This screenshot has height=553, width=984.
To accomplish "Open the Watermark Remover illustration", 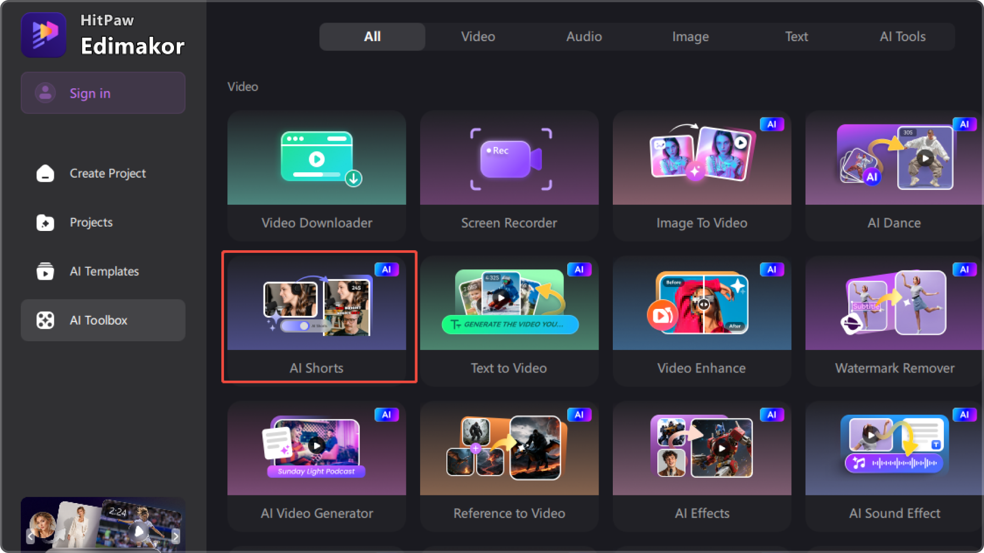I will 894,302.
